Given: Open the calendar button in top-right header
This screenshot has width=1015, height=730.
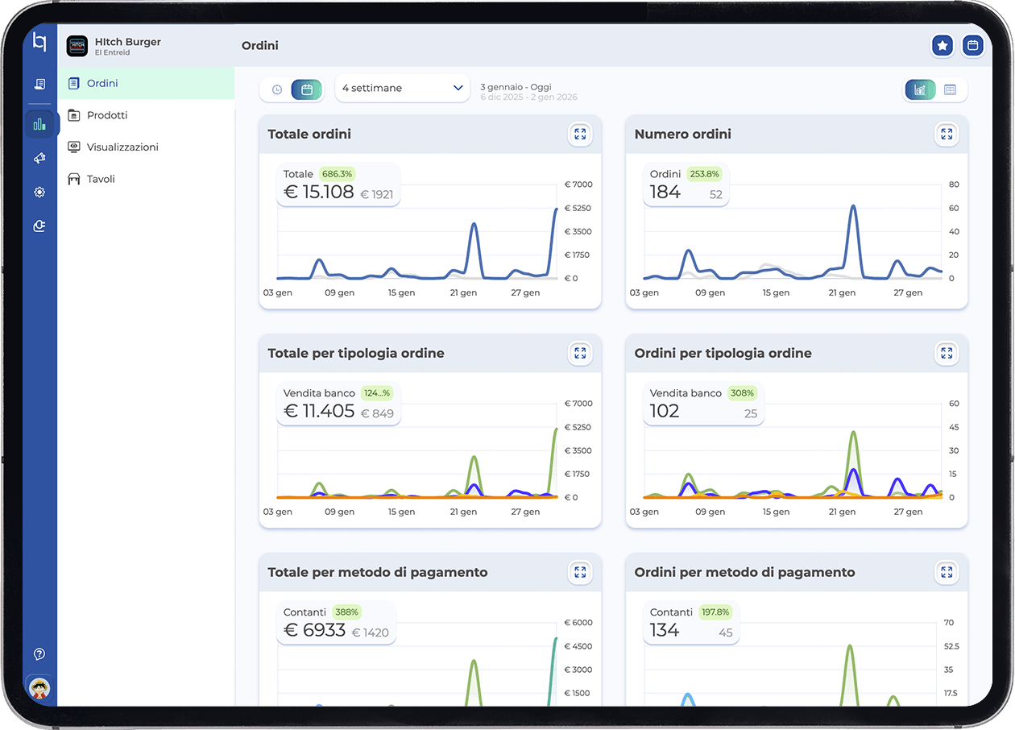Looking at the screenshot, I should point(973,46).
